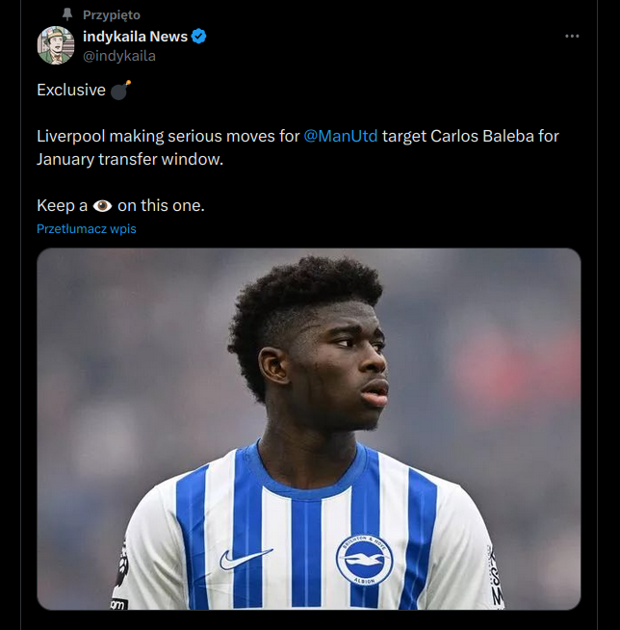Click the bomb emoji after Exclusive
Viewport: 620px width, 630px height.
pos(119,90)
